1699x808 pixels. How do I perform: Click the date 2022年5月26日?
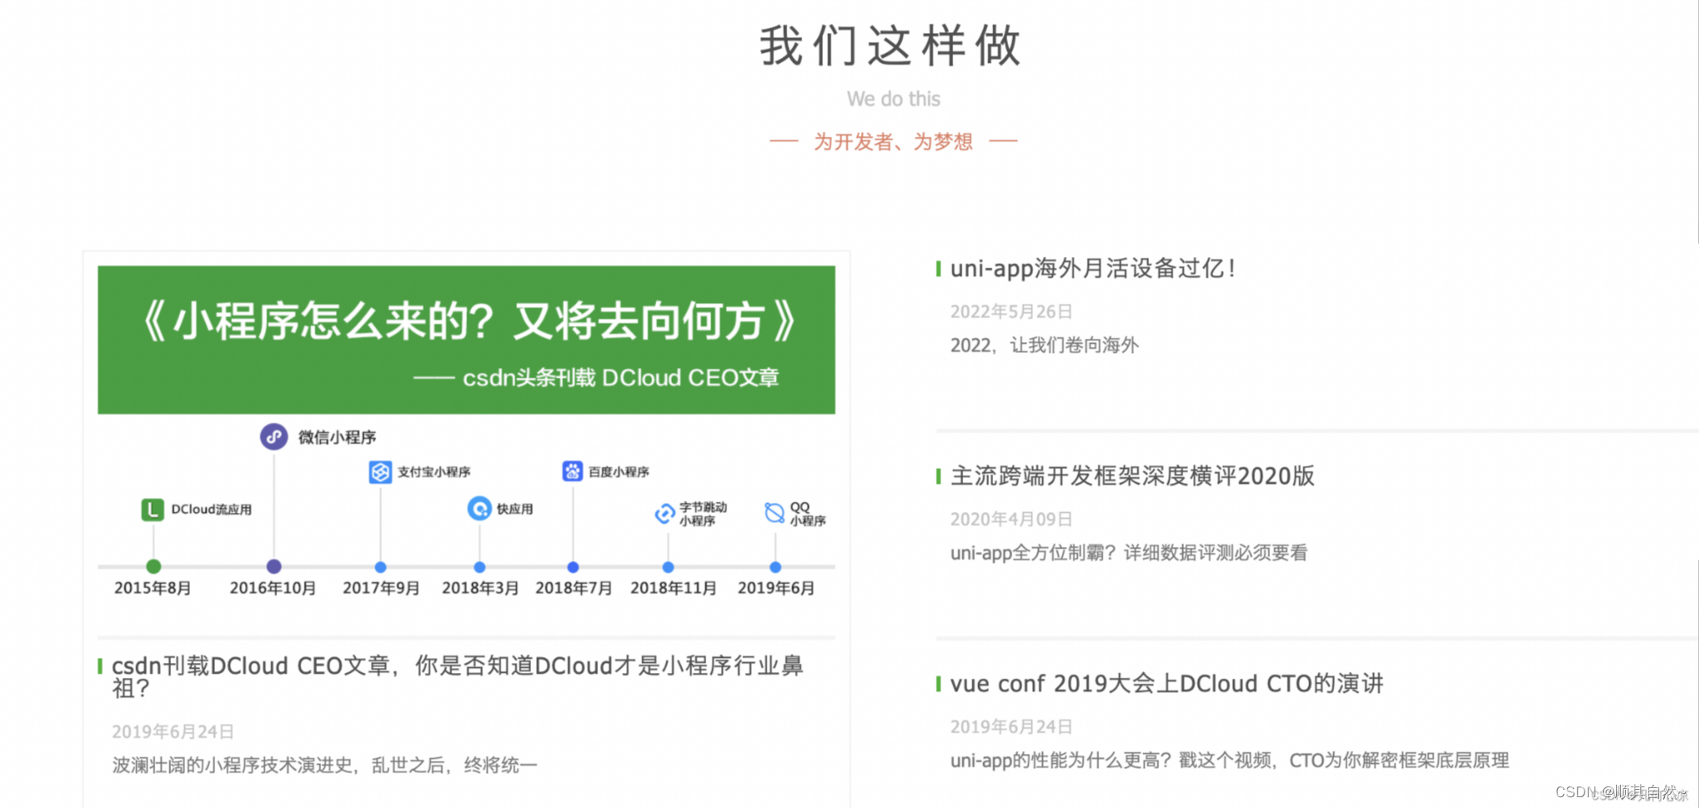coord(1010,312)
